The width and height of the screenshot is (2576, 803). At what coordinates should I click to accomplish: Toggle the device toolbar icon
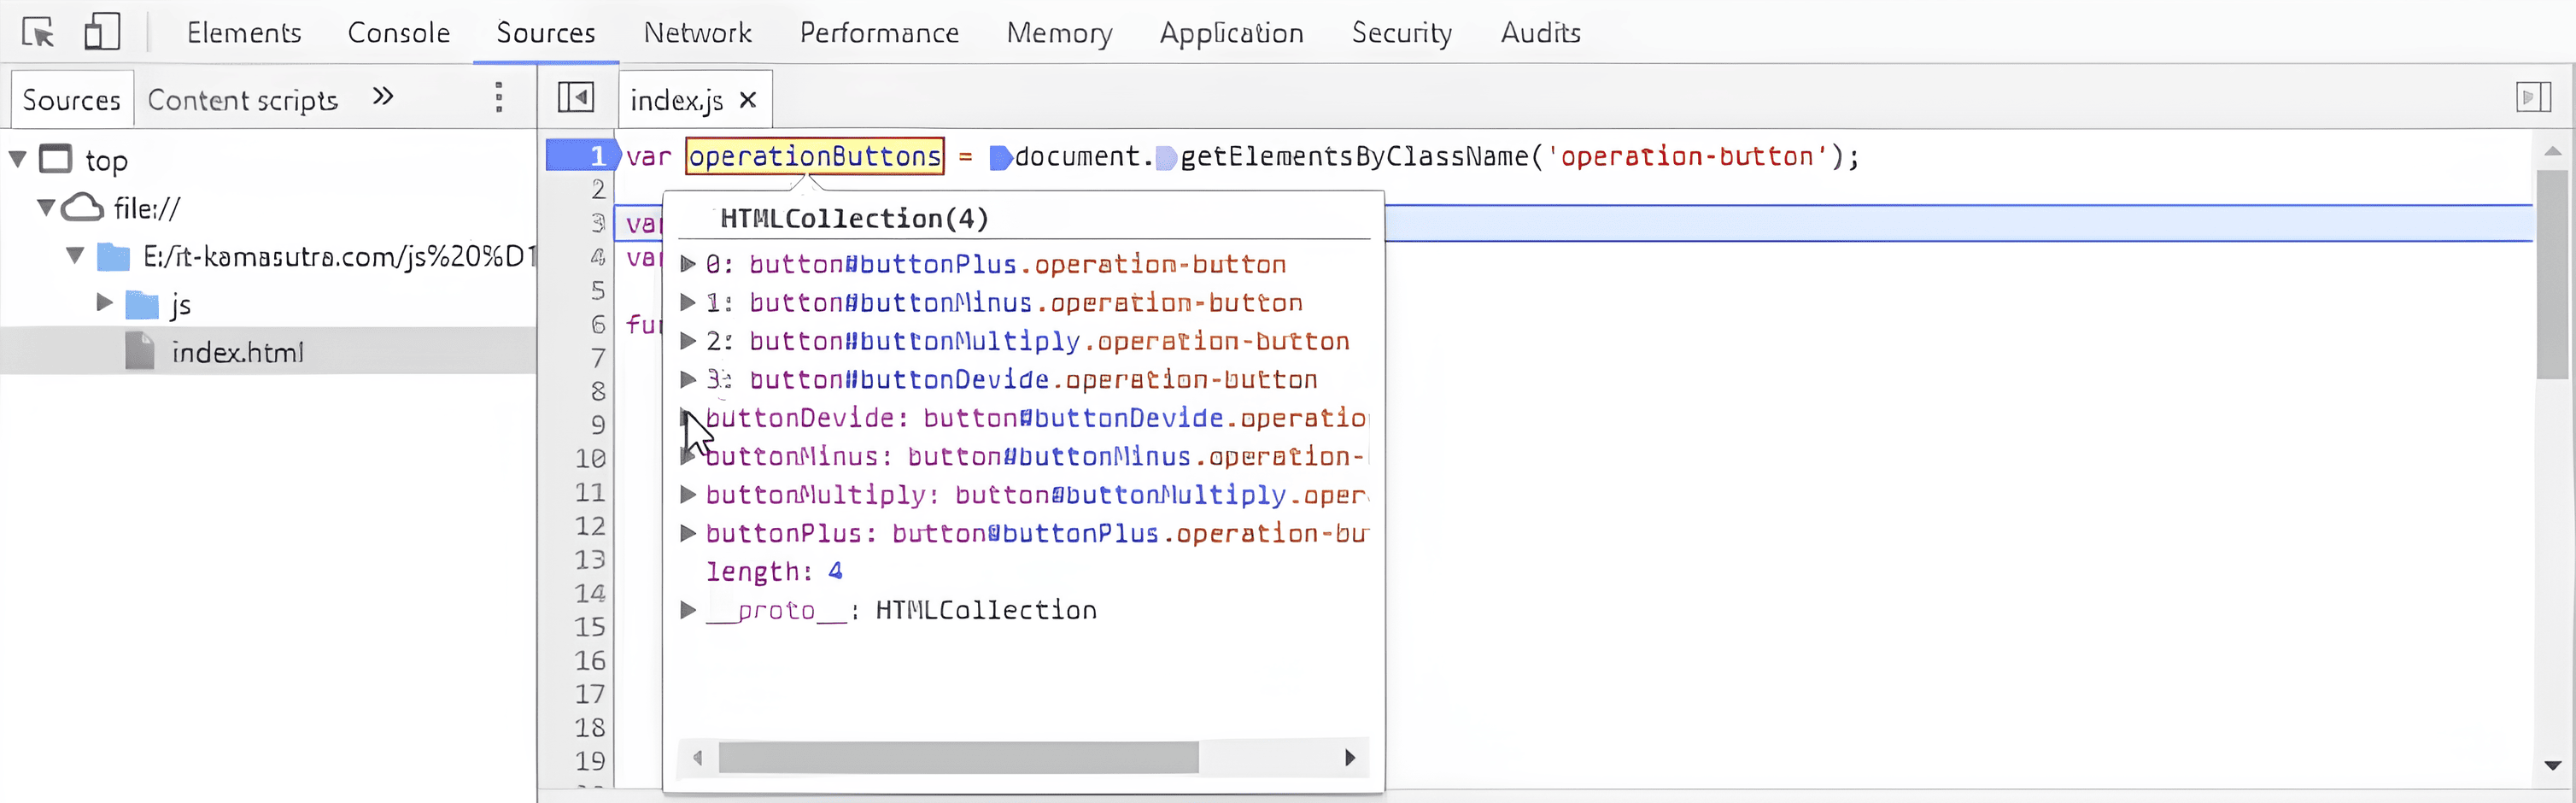(x=101, y=33)
